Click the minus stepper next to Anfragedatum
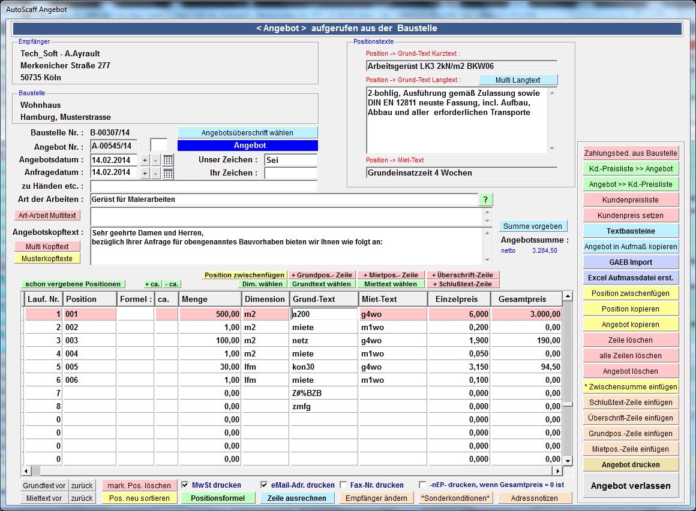 click(155, 173)
